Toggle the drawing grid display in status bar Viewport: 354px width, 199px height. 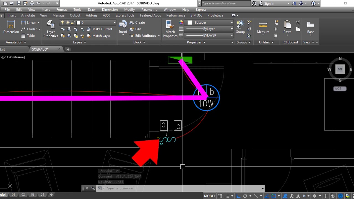pyautogui.click(x=220, y=196)
